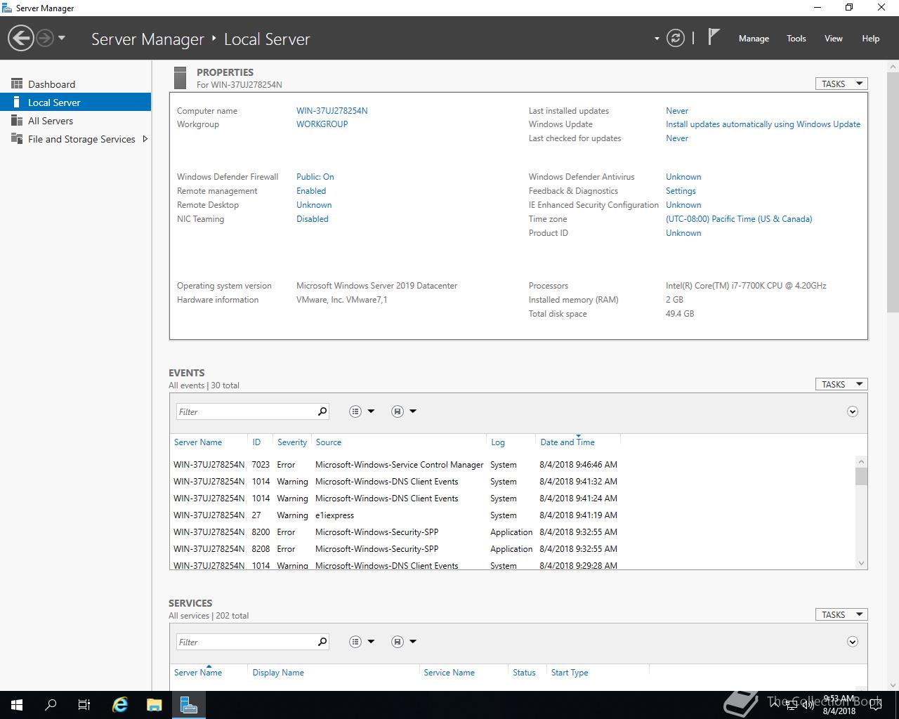Click Remote Desktop Unknown link

point(314,205)
